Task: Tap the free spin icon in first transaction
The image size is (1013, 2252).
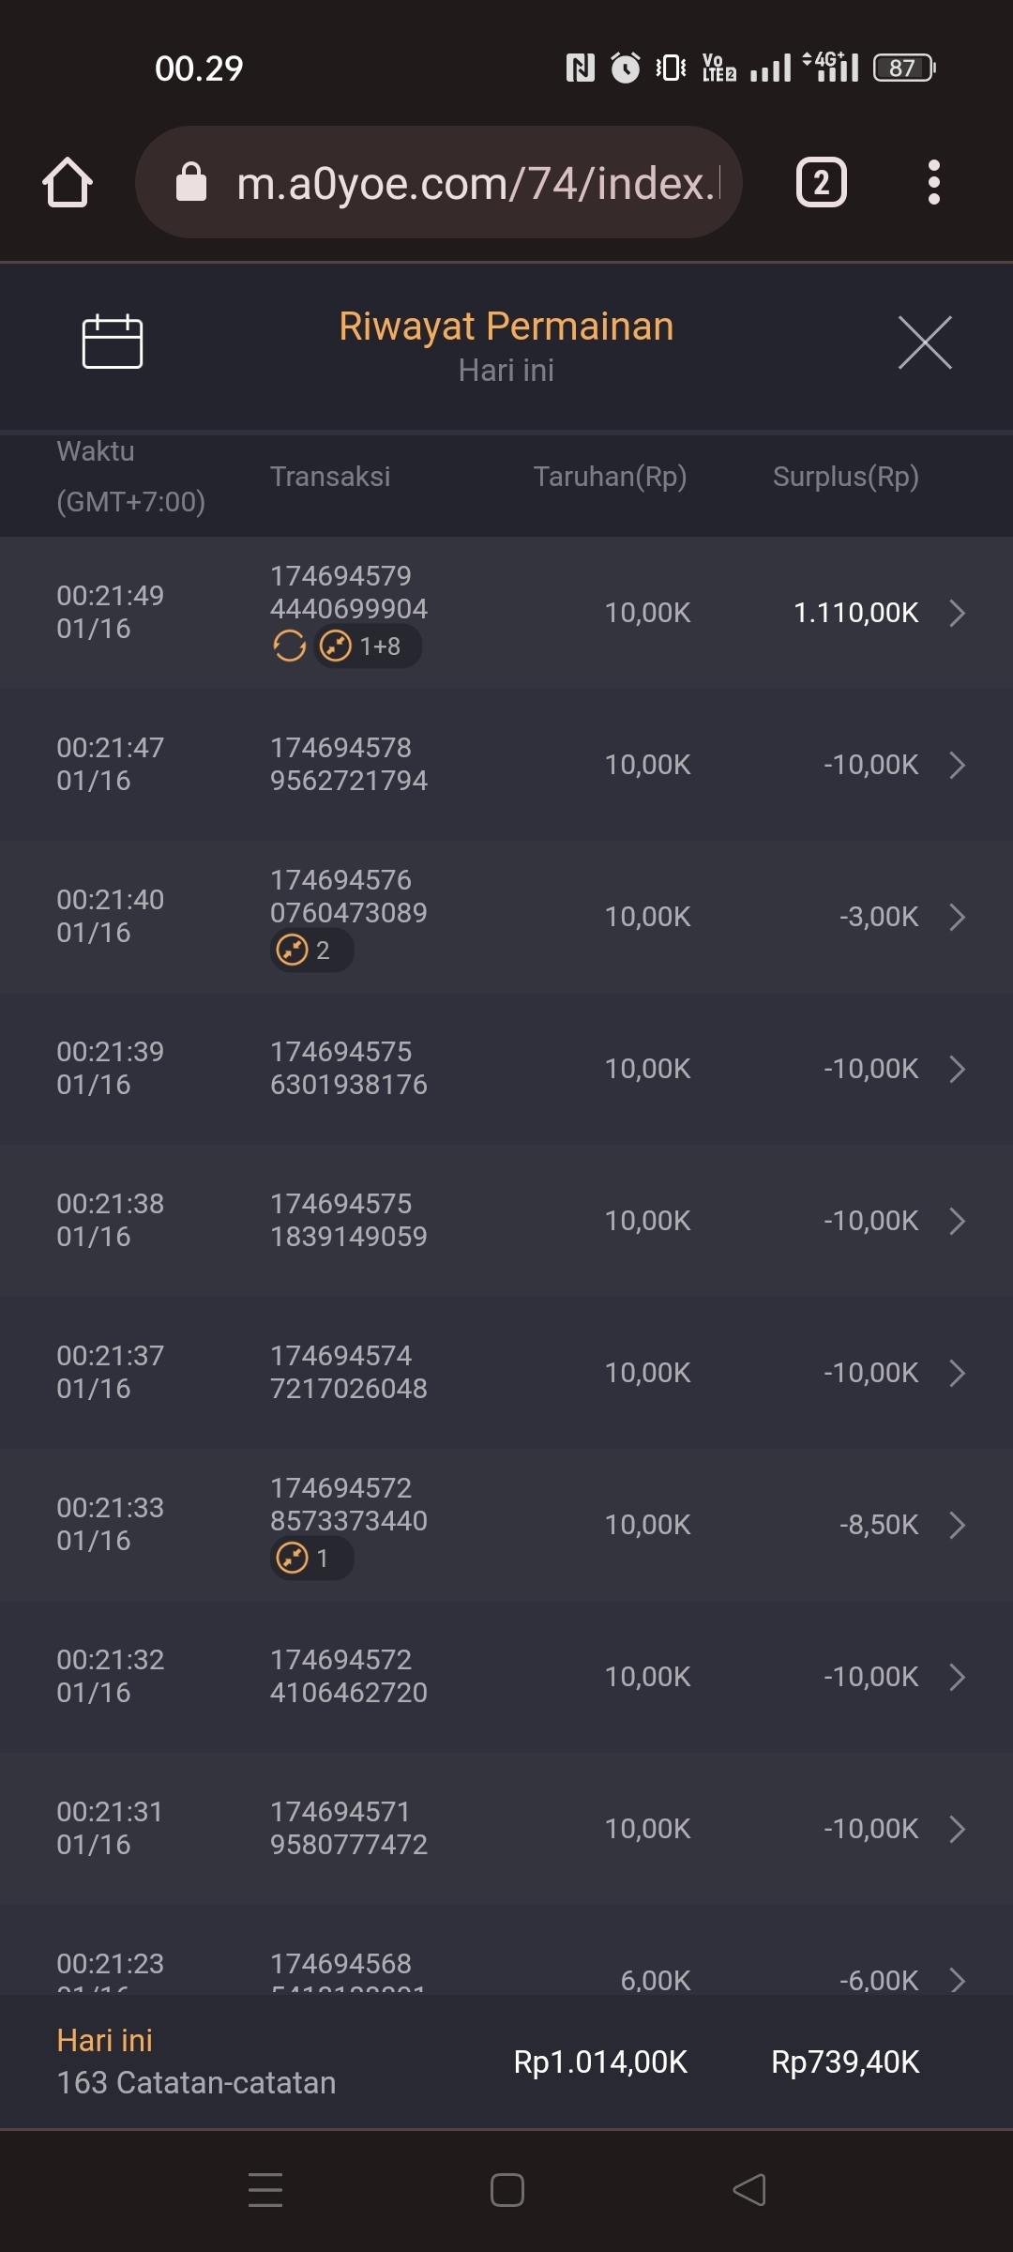Action: [x=290, y=647]
